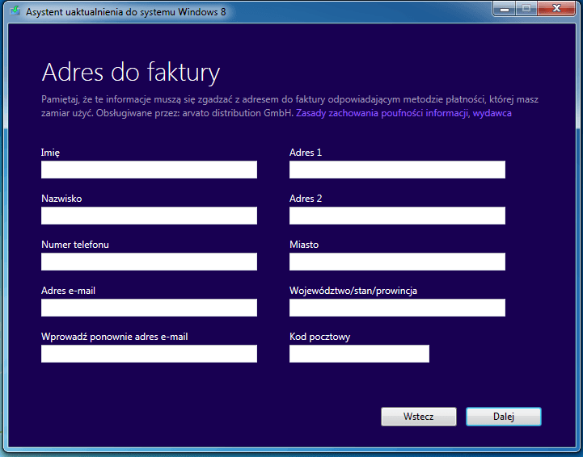Click the Adres 1 text field

click(x=397, y=170)
